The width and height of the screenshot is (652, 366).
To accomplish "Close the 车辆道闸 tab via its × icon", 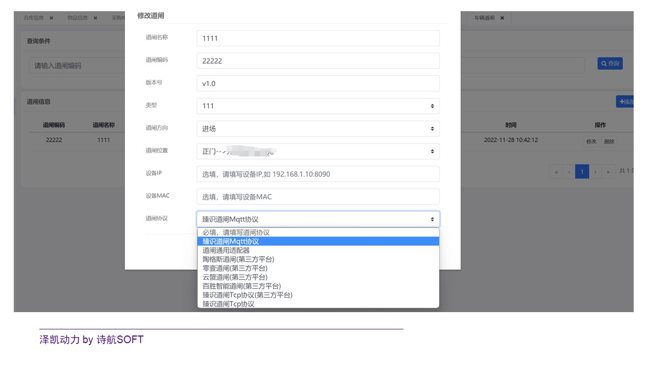I will pyautogui.click(x=502, y=18).
